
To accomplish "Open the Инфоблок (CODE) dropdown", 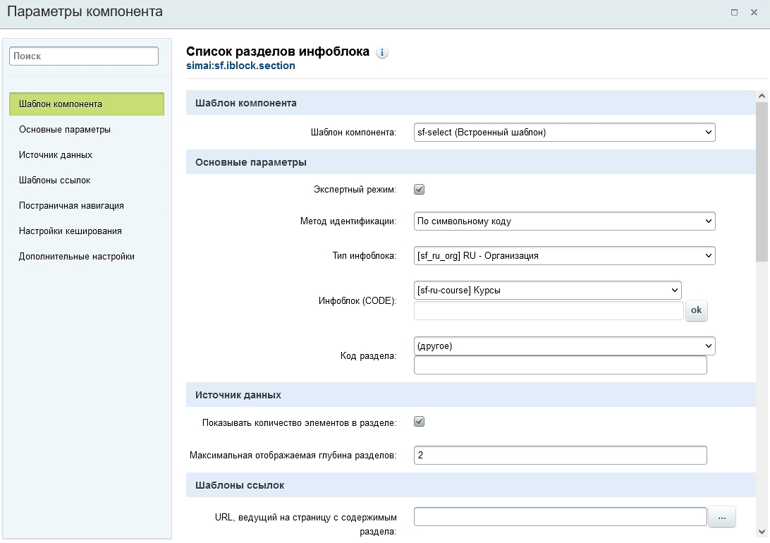I will 547,290.
